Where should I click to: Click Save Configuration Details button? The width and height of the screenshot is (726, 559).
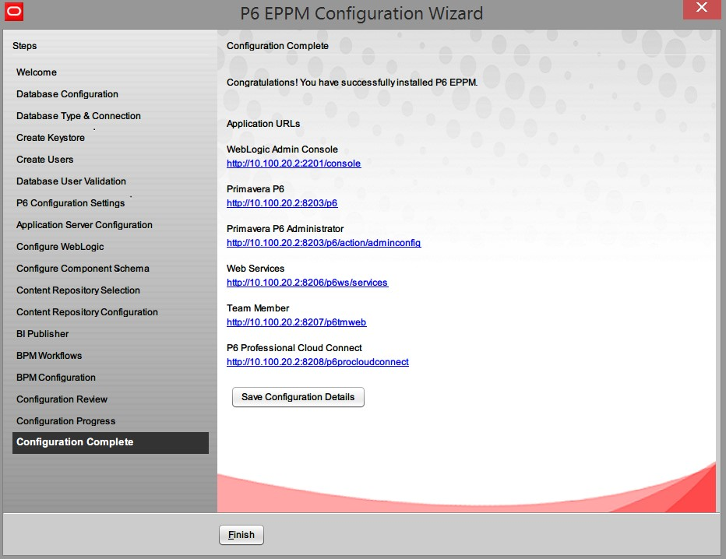(x=298, y=397)
